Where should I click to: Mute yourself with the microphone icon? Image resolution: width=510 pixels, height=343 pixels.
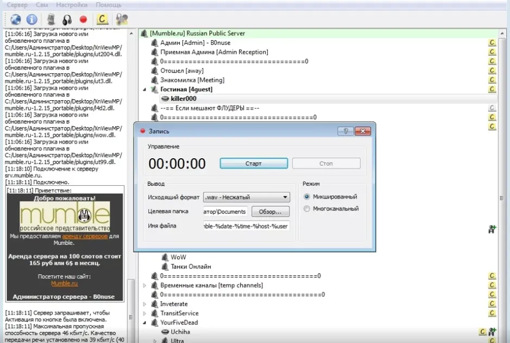51,20
